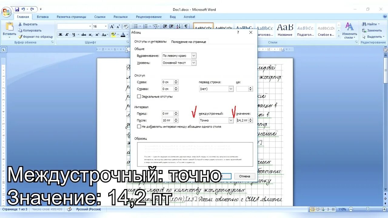This screenshot has height=218, width=388.
Task: Open the Вставка ribbon tab
Action: [x=43, y=17]
